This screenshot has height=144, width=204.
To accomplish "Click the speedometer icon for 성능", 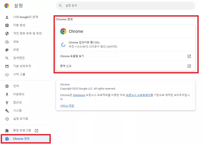I will coord(7,42).
